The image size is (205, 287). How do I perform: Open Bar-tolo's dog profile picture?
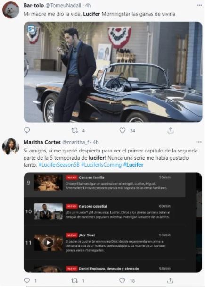(11, 10)
